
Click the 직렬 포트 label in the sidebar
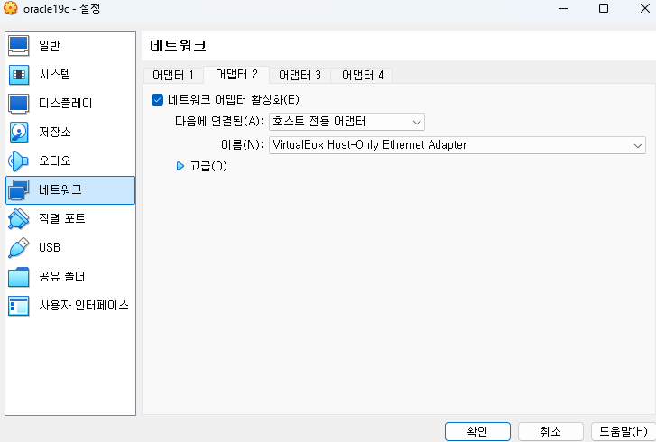(62, 218)
